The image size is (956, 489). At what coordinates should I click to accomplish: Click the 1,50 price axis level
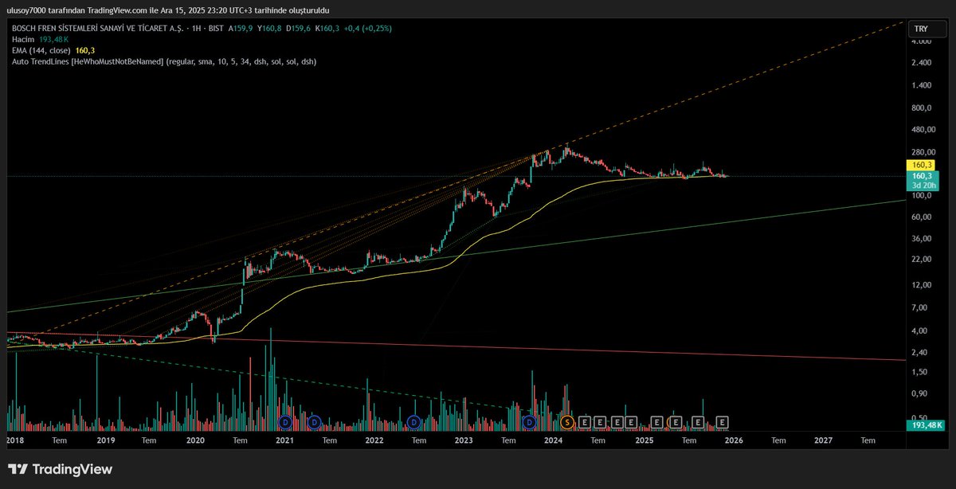click(x=919, y=372)
